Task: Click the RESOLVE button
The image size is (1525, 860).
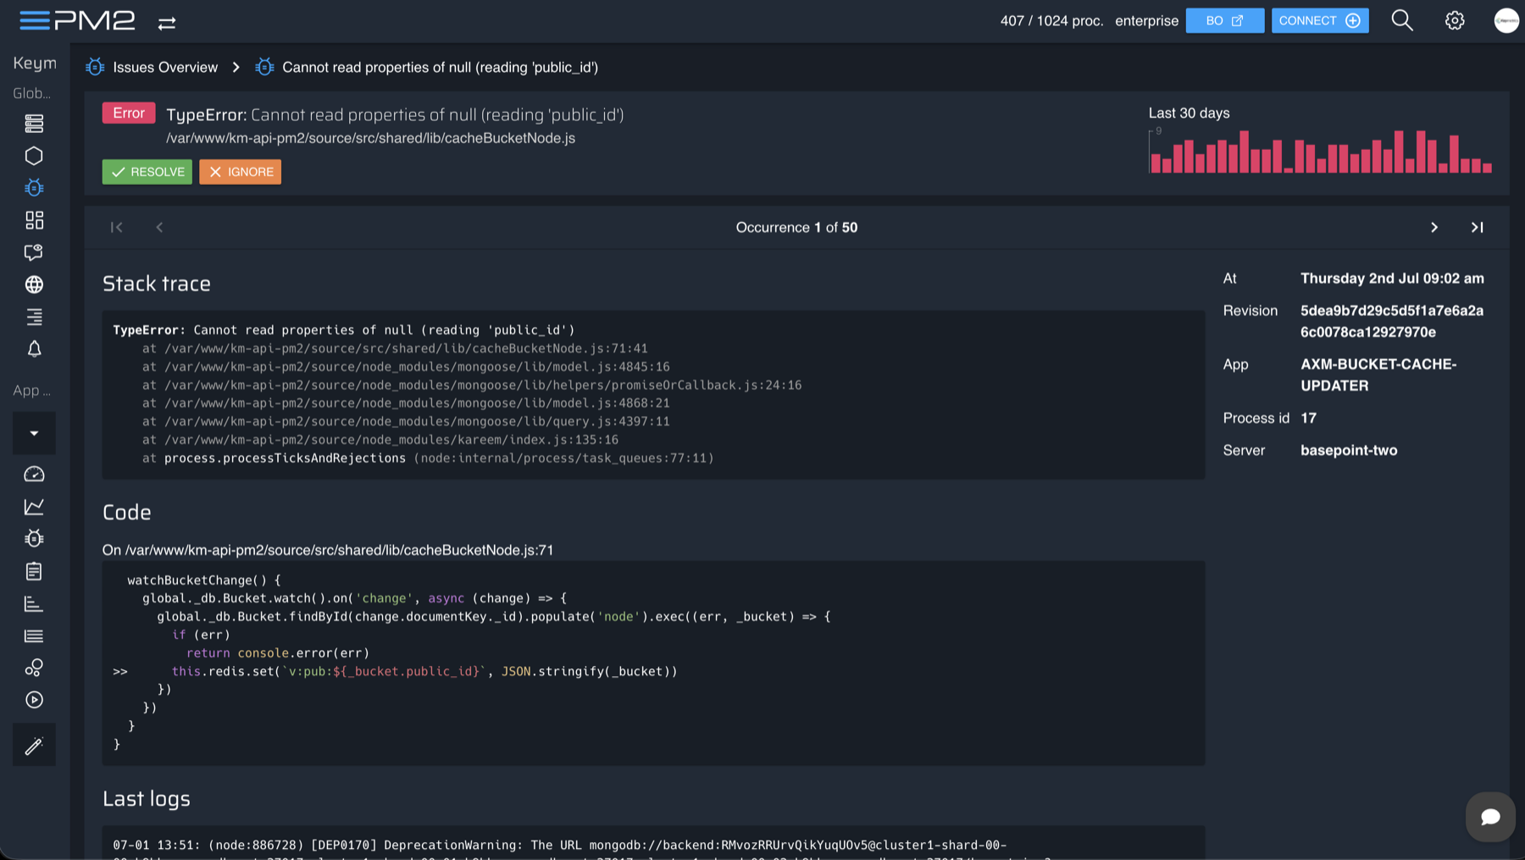Action: click(x=147, y=172)
